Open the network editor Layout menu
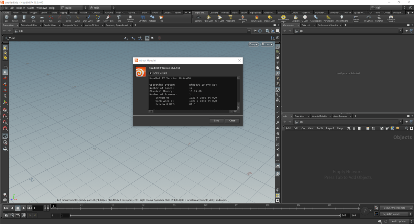Image resolution: width=414 pixels, height=224 pixels. (330, 128)
